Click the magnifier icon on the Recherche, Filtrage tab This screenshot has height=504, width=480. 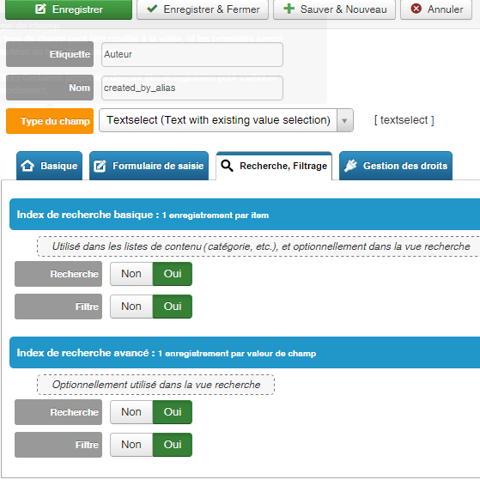click(227, 166)
